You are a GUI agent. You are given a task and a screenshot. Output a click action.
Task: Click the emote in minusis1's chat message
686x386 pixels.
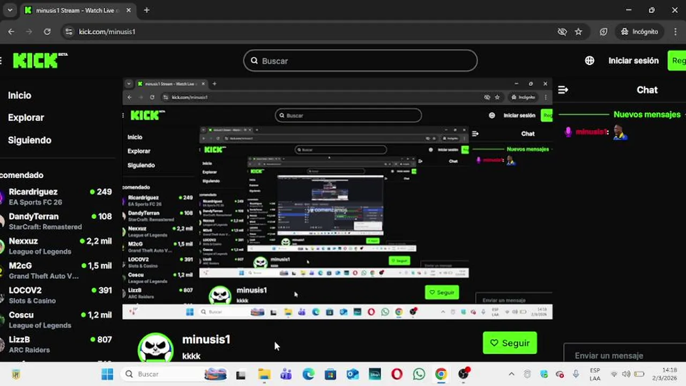click(x=620, y=132)
